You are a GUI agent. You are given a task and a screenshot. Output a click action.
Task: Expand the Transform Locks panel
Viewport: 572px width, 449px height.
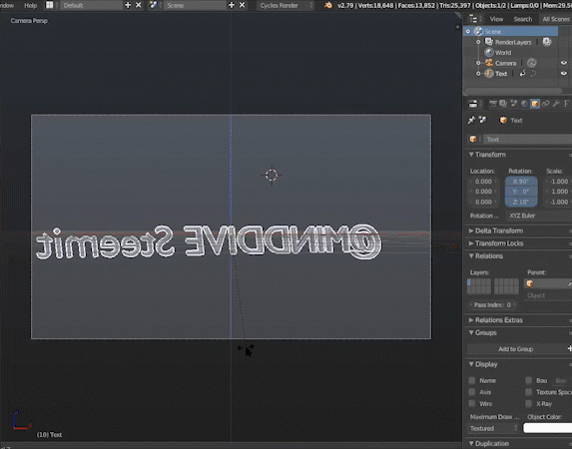point(471,243)
